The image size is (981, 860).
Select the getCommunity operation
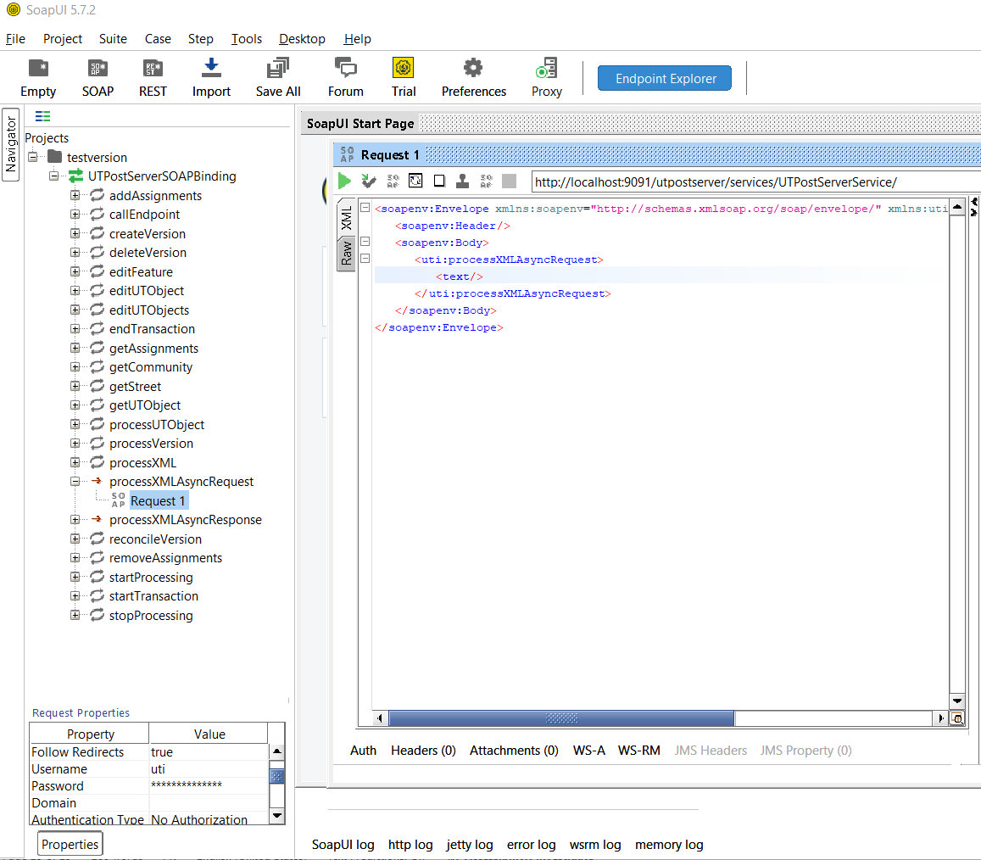(151, 366)
